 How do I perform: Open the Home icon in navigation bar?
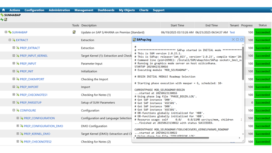[x=4, y=10]
